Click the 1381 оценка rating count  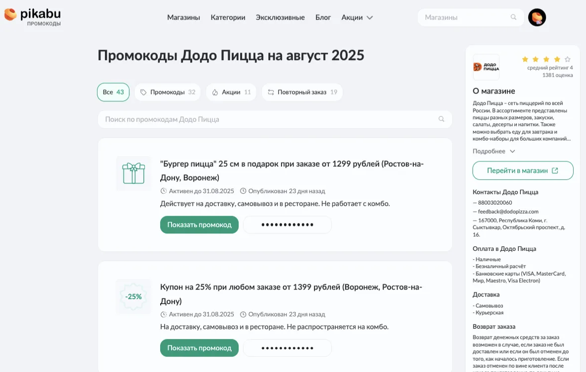click(x=558, y=75)
